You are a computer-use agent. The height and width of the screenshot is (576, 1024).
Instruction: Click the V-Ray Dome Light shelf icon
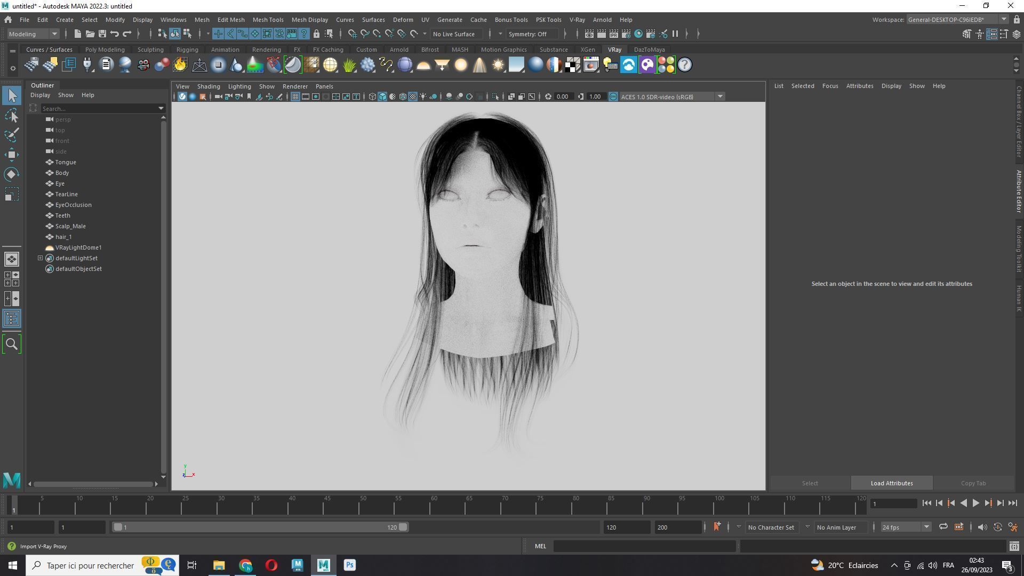(x=423, y=65)
